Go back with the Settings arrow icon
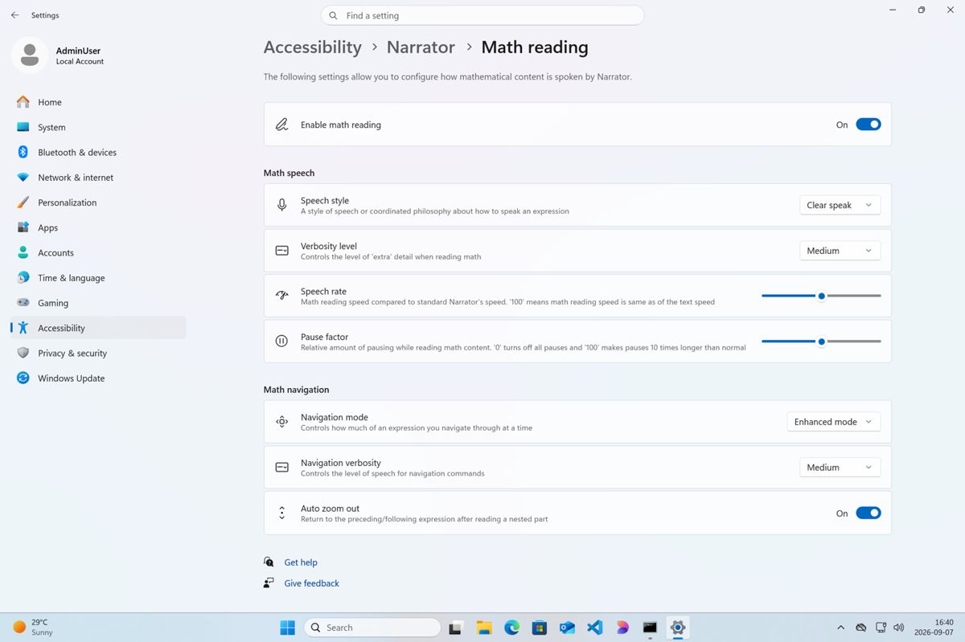This screenshot has width=965, height=642. pos(14,15)
